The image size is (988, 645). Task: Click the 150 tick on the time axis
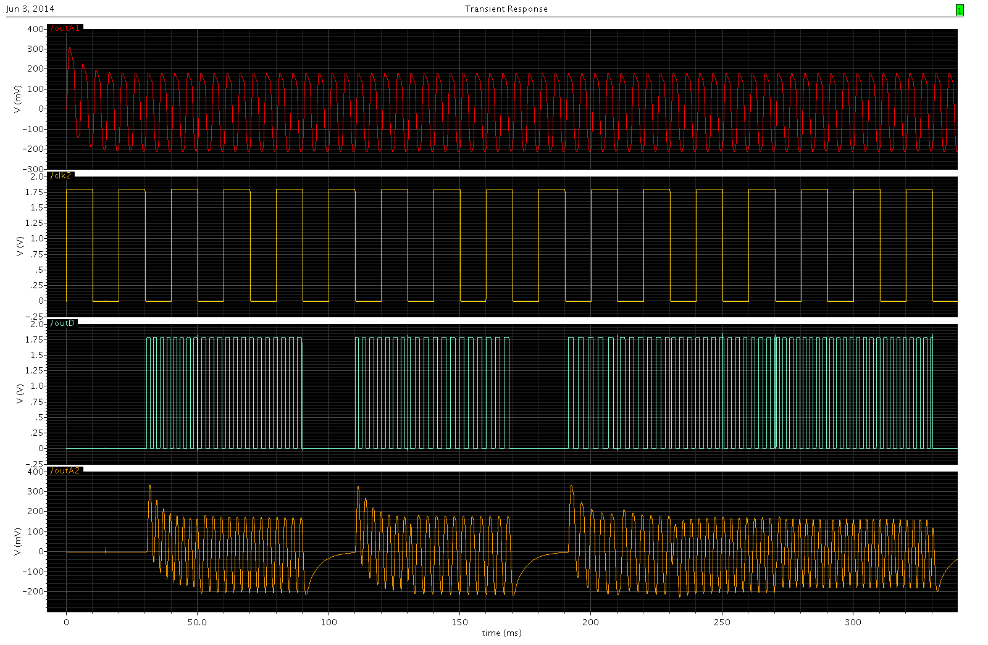point(459,622)
